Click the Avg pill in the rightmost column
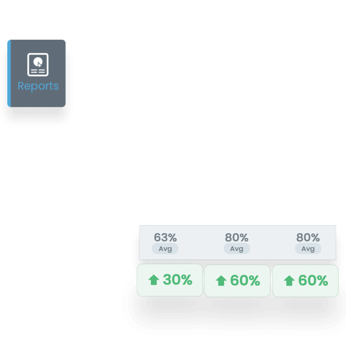This screenshot has width=346, height=346. click(x=308, y=249)
